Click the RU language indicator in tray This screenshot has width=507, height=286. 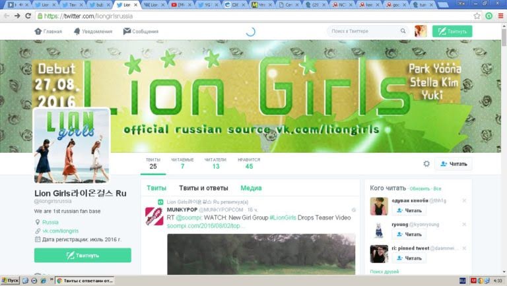(x=462, y=281)
